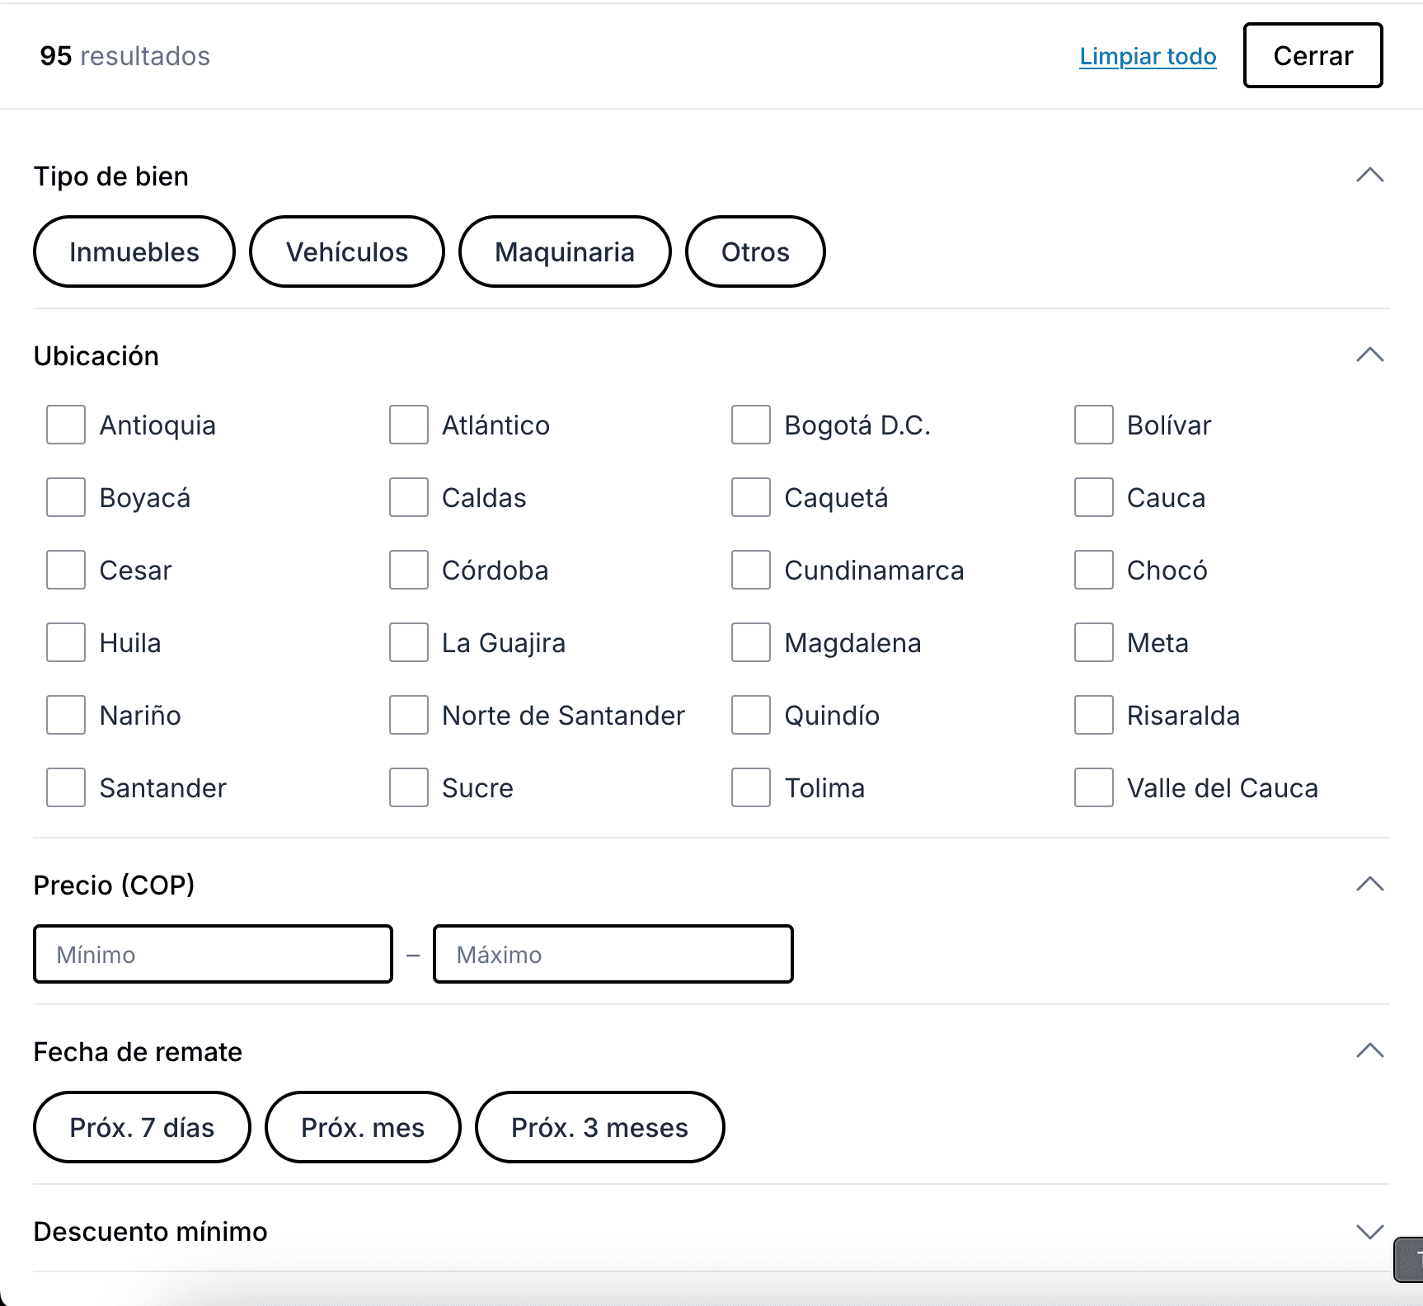The height and width of the screenshot is (1306, 1423).
Task: Select the Próx. 3 meses chip
Action: pyautogui.click(x=600, y=1127)
